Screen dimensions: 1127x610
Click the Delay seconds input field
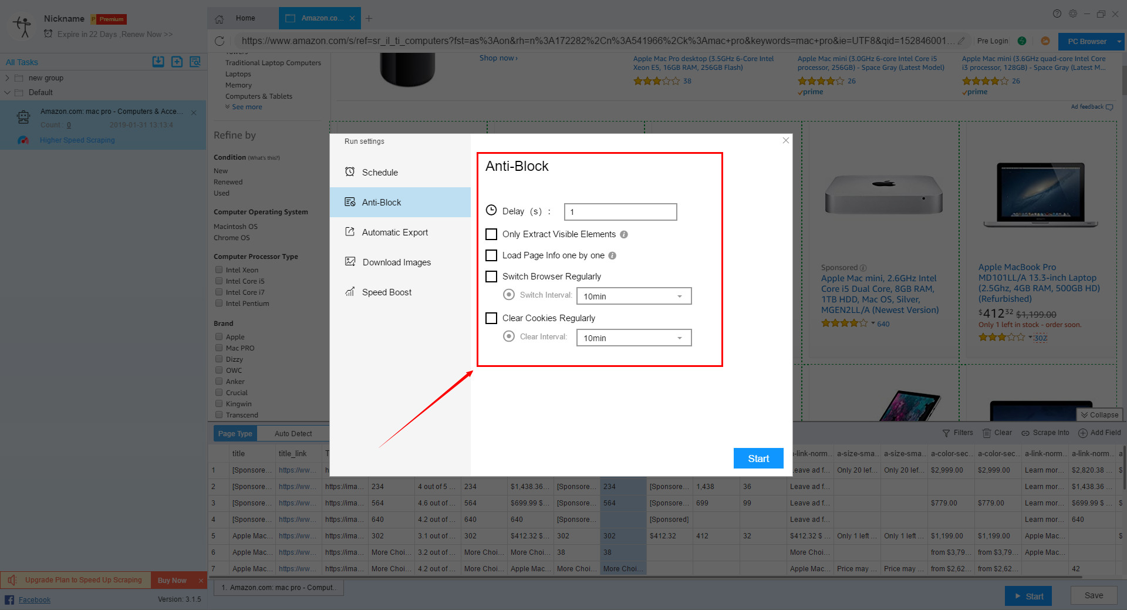click(x=620, y=211)
